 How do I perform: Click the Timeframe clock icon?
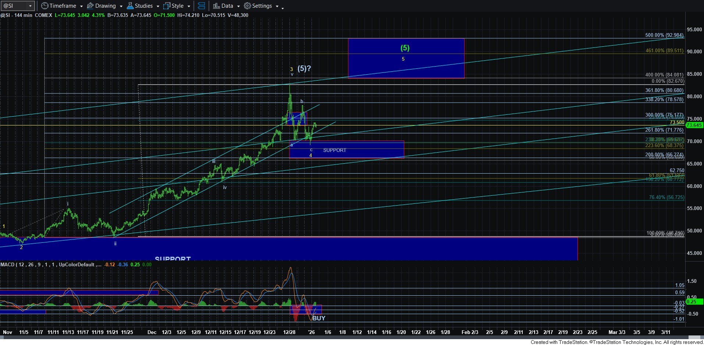point(45,6)
